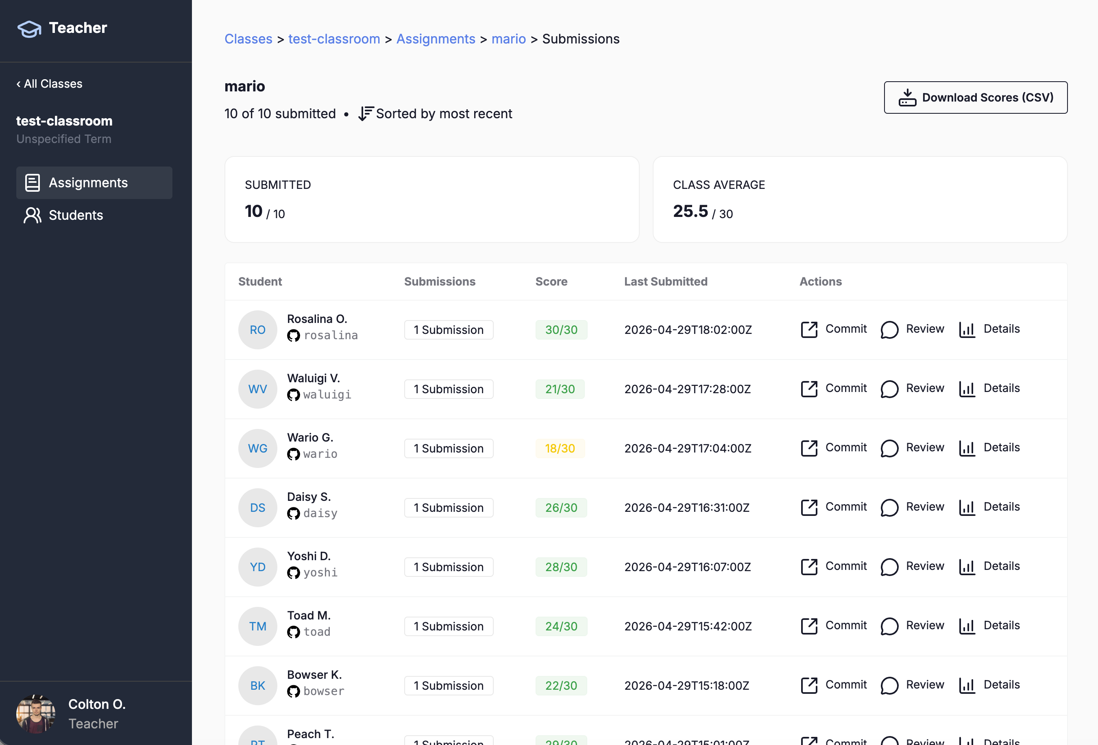Click the Review speech bubble for Waluigi

pos(889,389)
